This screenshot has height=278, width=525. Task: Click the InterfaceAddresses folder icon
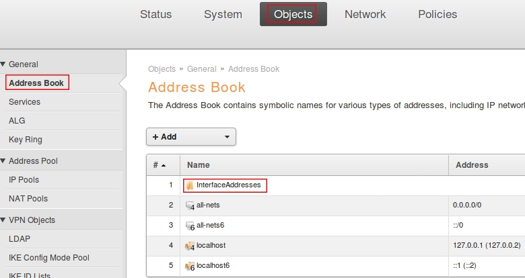[190, 185]
